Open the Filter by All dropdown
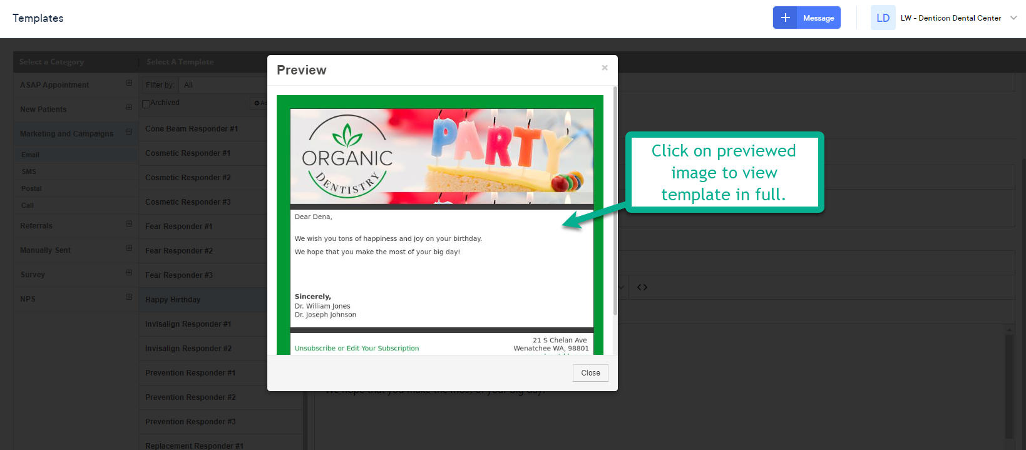This screenshot has width=1026, height=450. coord(223,85)
